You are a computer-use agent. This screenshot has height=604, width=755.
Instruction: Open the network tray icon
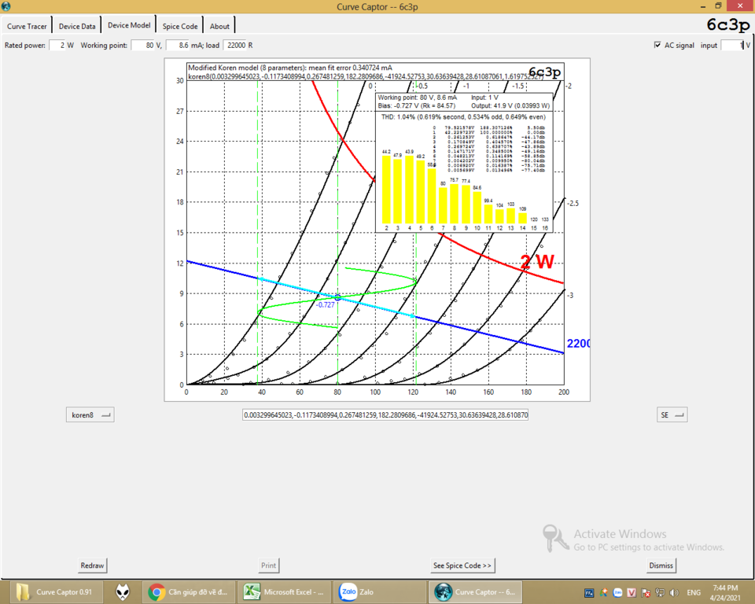coord(660,593)
